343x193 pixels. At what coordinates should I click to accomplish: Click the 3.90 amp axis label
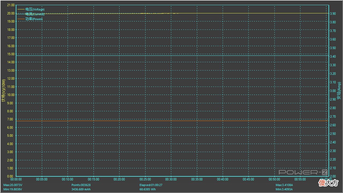[x=333, y=13]
